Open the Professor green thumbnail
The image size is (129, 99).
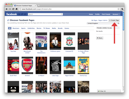pos(55,41)
